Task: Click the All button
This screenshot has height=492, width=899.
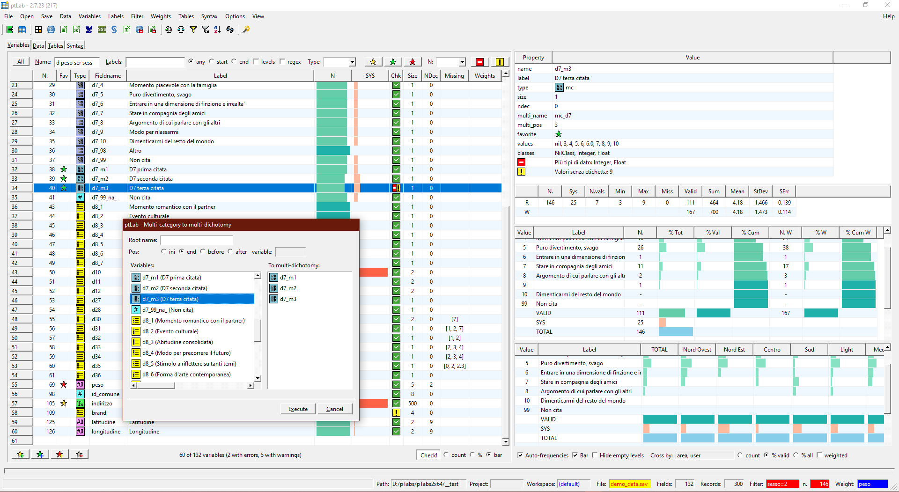Action: tap(21, 61)
